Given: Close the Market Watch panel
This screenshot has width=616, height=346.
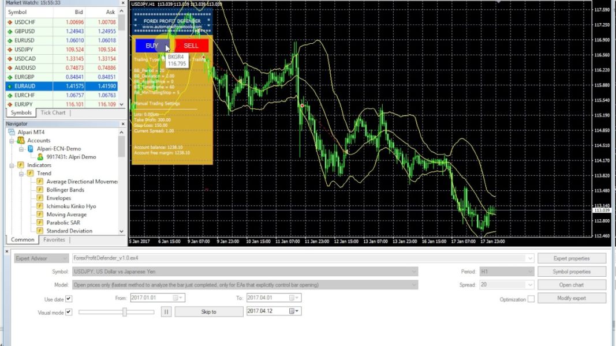Looking at the screenshot, I should (x=123, y=3).
